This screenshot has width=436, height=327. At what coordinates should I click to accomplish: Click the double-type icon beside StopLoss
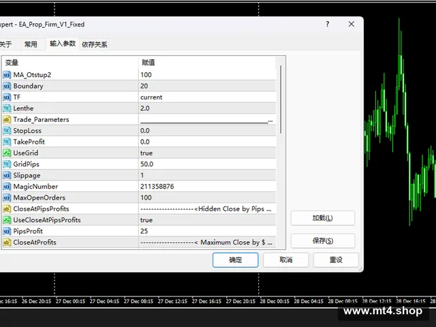coord(7,131)
